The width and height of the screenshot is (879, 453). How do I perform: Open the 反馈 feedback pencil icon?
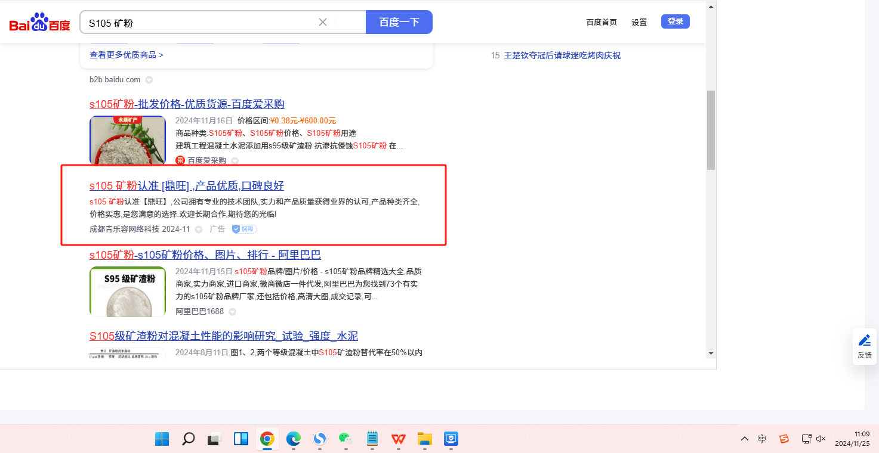tap(864, 340)
